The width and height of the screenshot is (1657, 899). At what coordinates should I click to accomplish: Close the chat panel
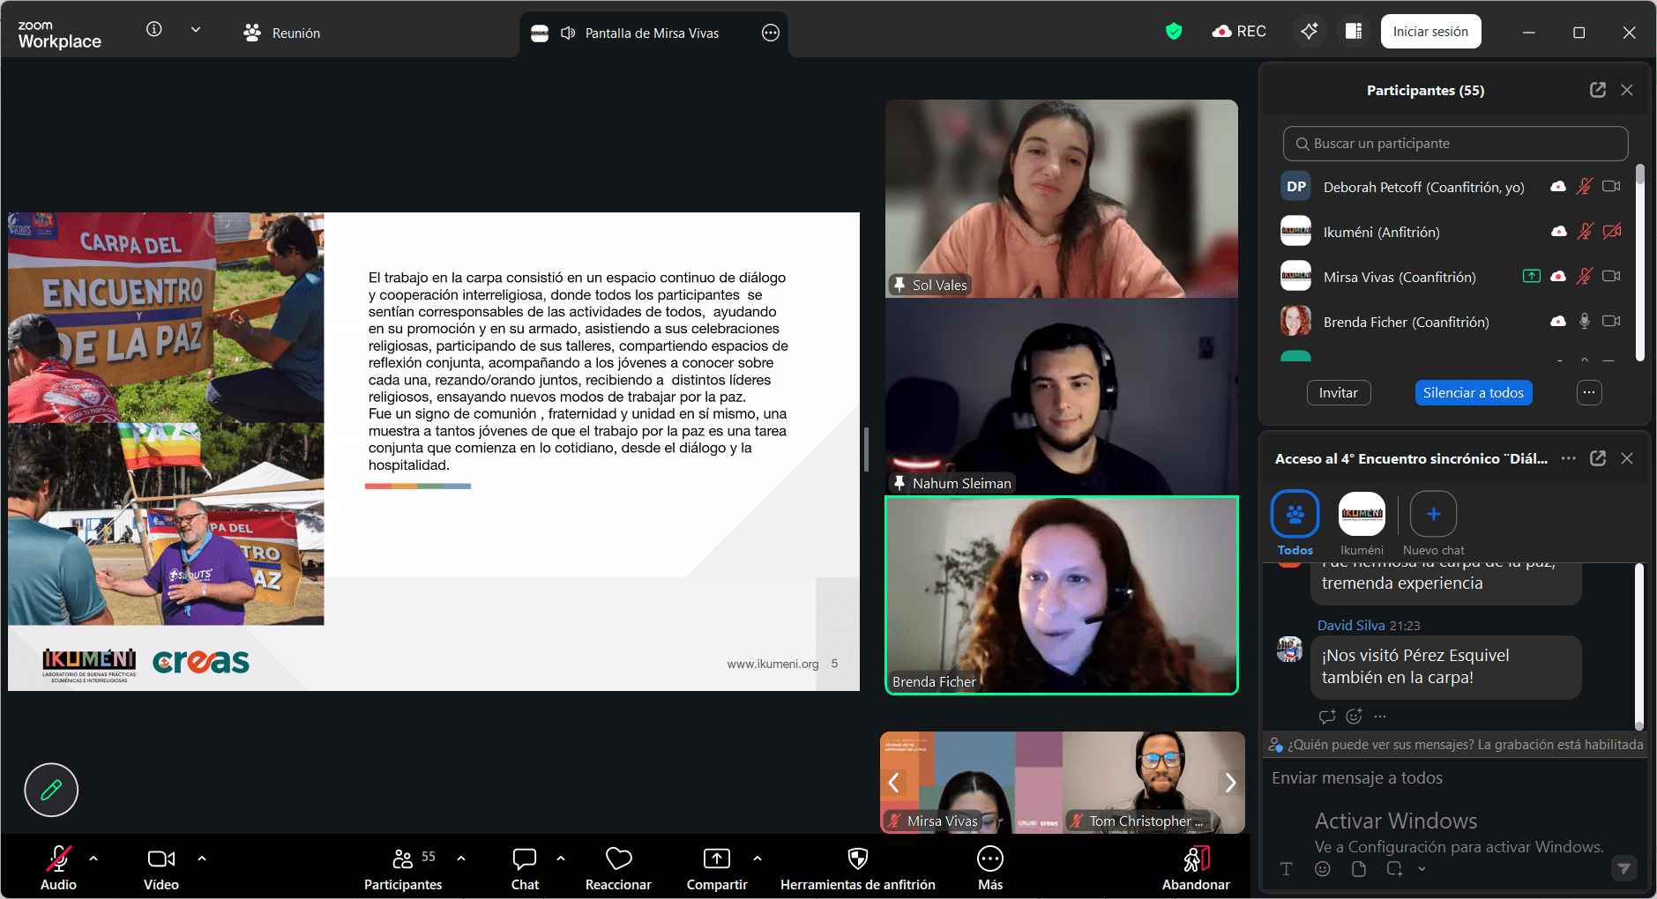tap(1627, 458)
